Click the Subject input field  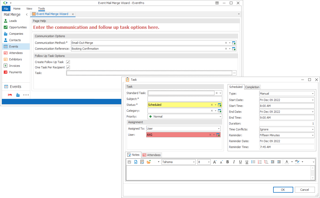pos(185,99)
